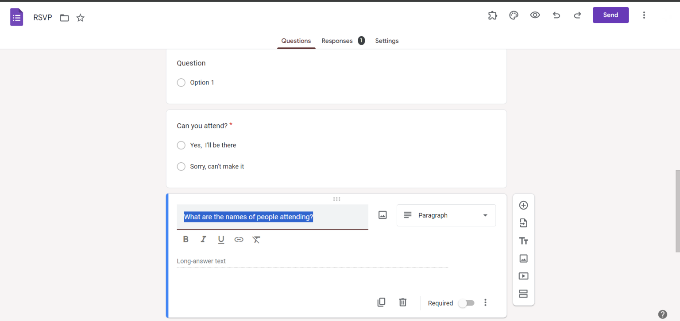
Task: Add section from side toolbar
Action: point(523,294)
